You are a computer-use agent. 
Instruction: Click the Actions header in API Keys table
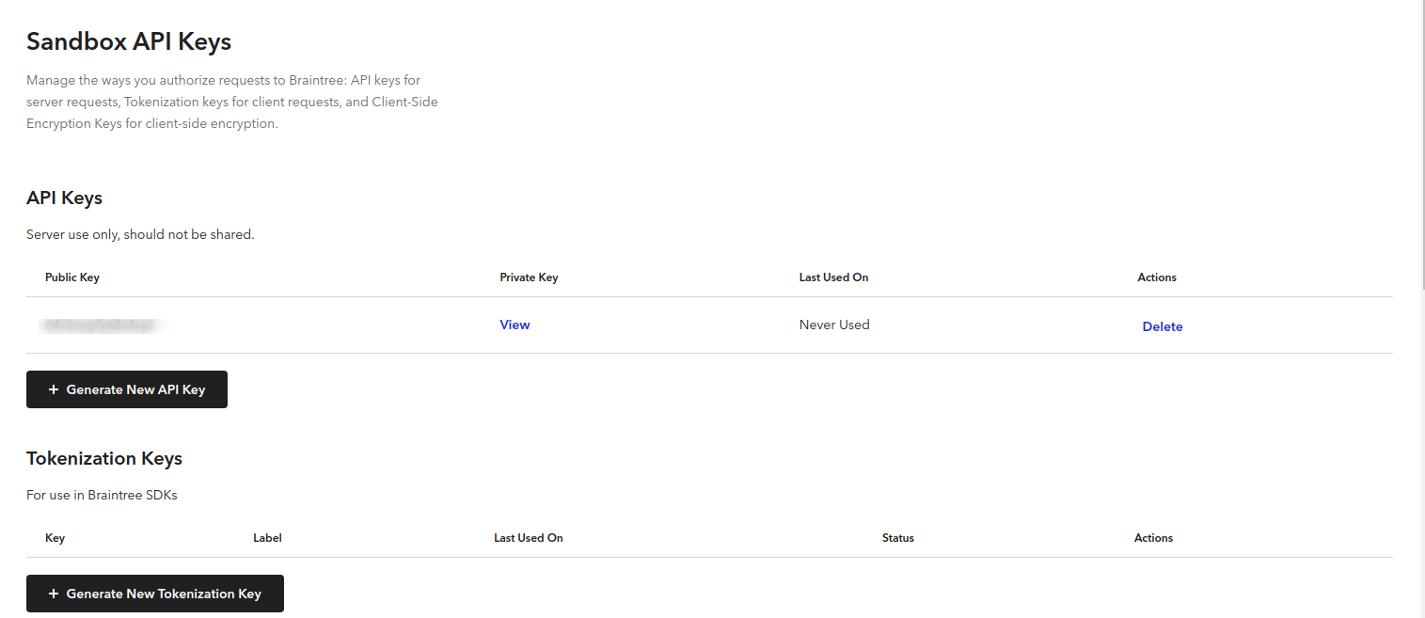point(1157,277)
